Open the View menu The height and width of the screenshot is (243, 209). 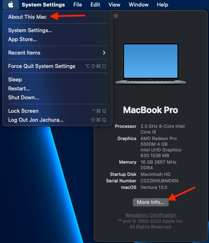[114, 5]
